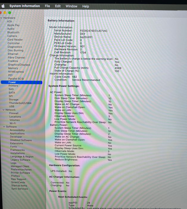
Task: Select Graphics/Displays in the sidebar
Action: 19,65
